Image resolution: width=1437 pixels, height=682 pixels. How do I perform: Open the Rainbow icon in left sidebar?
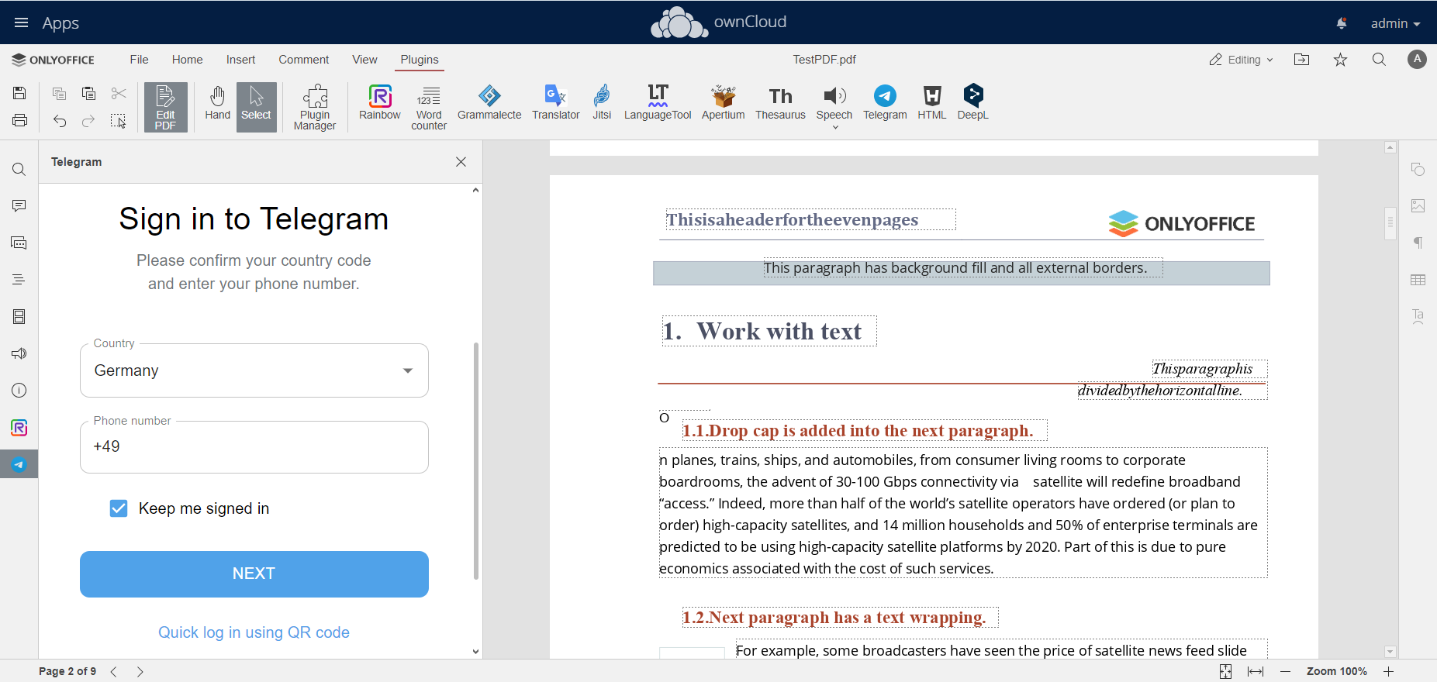tap(19, 428)
